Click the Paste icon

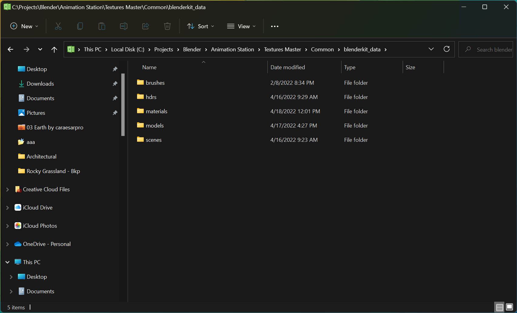click(x=102, y=26)
